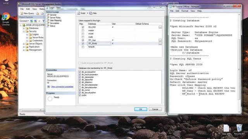The width and height of the screenshot is (248, 139).
Task: Check the db_denydatawriter role checkbox
Action: coord(80,88)
